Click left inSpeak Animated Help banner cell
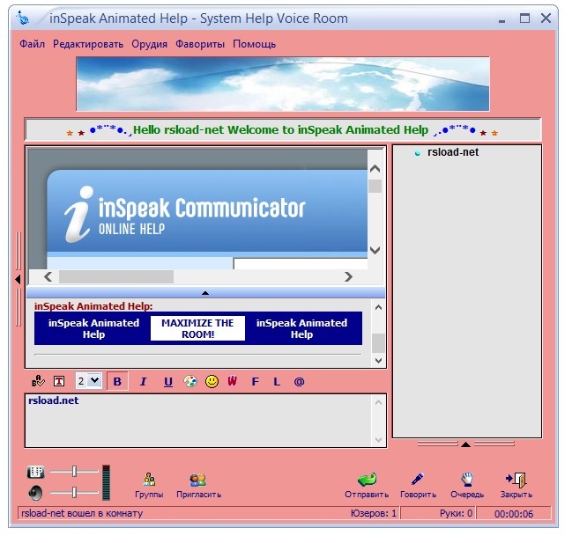The image size is (572, 543). pyautogui.click(x=93, y=328)
